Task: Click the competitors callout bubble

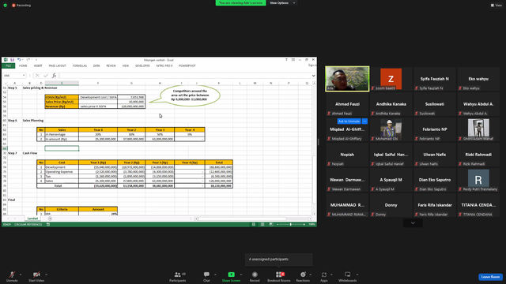Action: (190, 95)
